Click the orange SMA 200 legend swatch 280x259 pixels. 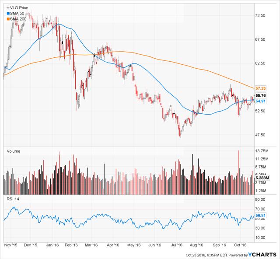pos(8,19)
